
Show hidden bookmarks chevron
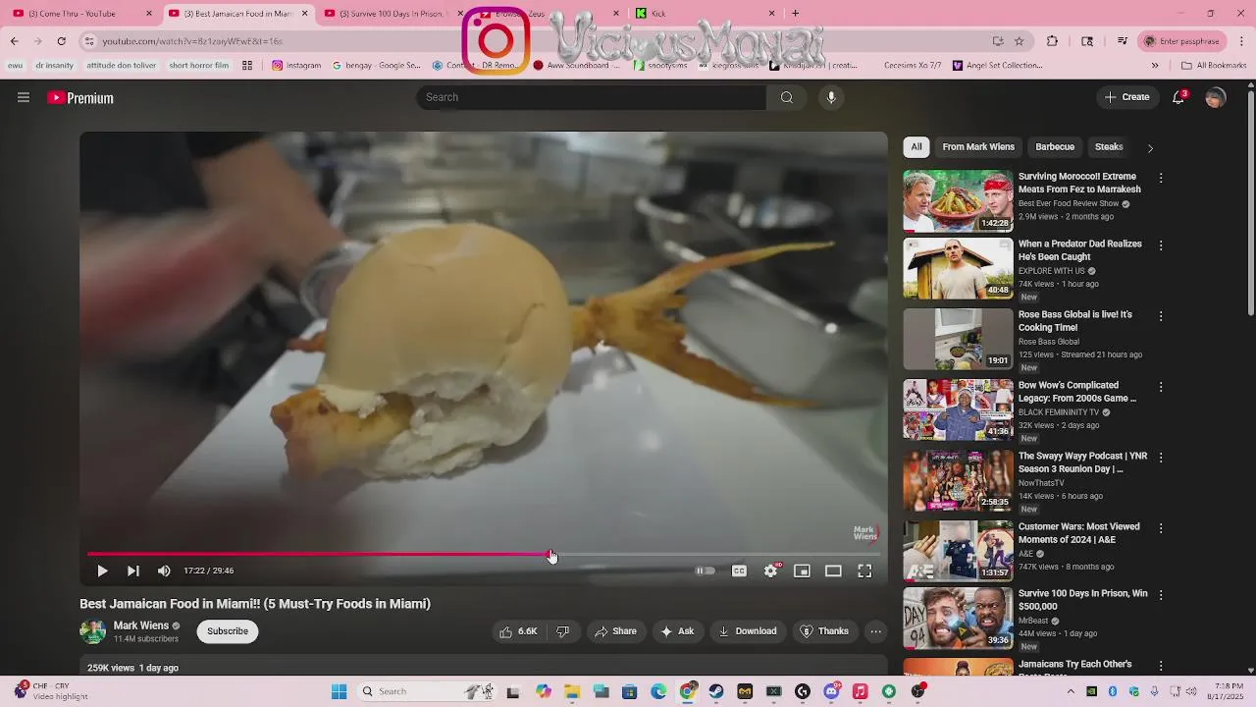click(1155, 66)
